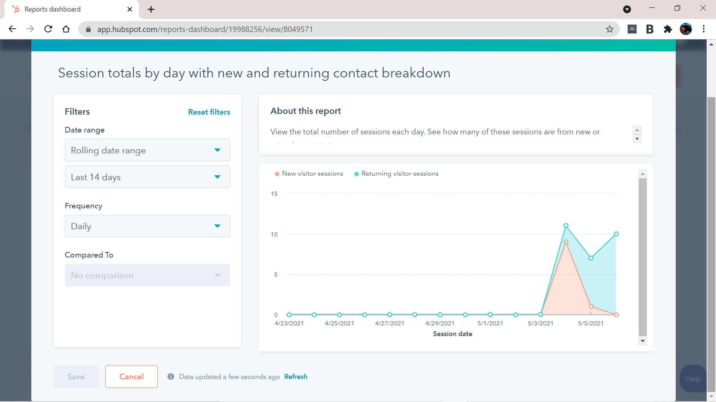This screenshot has height=402, width=716.
Task: Click the bold B extension icon
Action: (x=650, y=29)
